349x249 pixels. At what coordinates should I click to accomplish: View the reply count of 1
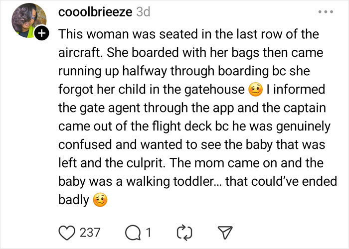pos(149,232)
